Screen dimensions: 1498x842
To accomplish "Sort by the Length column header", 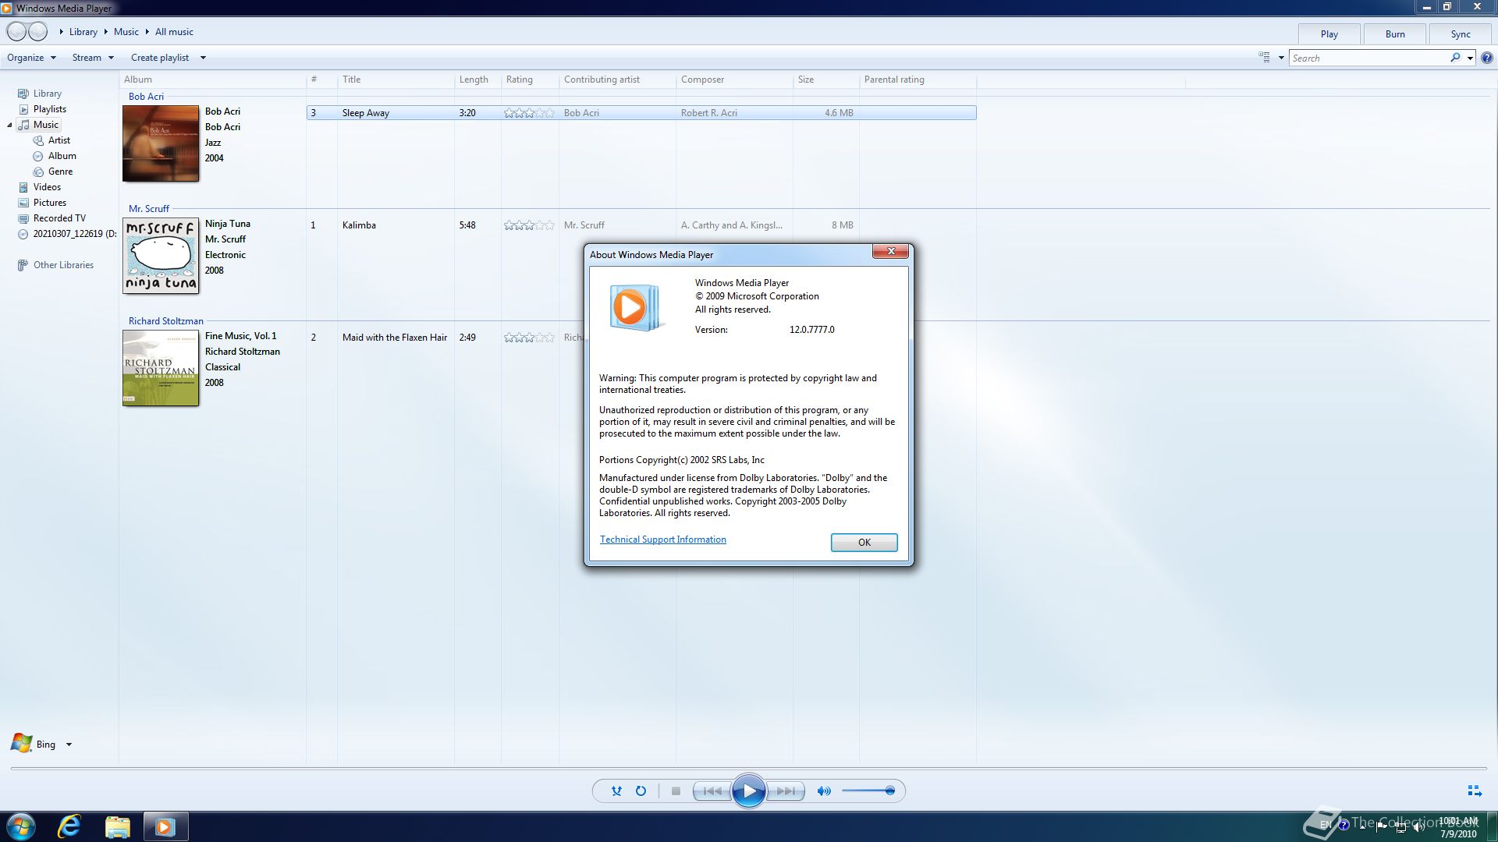I will coord(477,80).
